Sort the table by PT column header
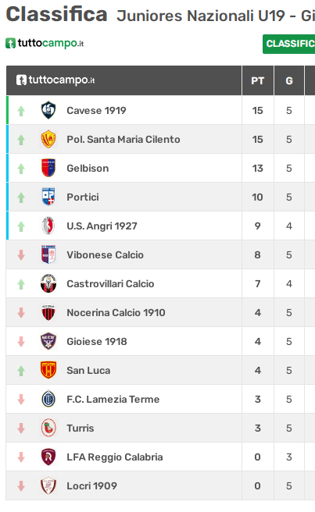Screen dimensions: 315x512 [257, 80]
